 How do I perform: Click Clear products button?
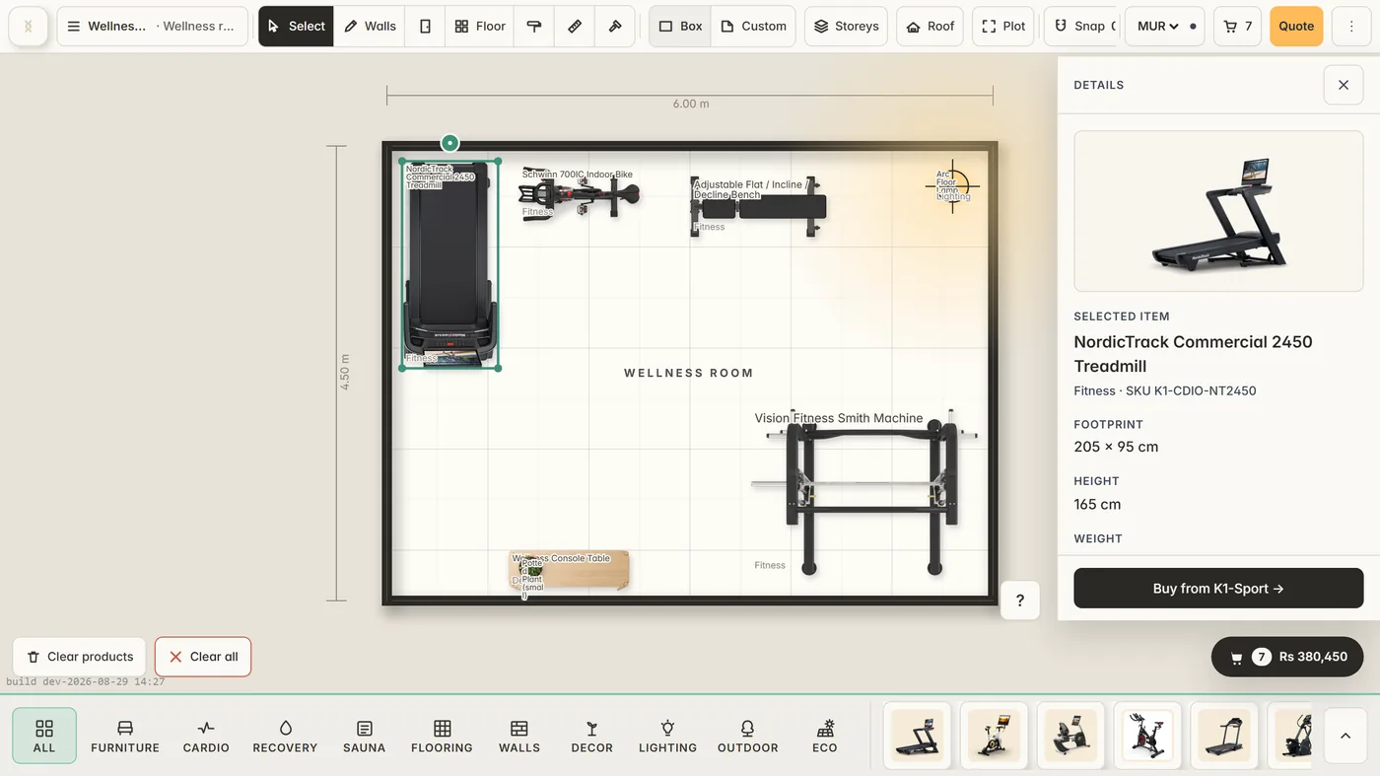tap(80, 657)
